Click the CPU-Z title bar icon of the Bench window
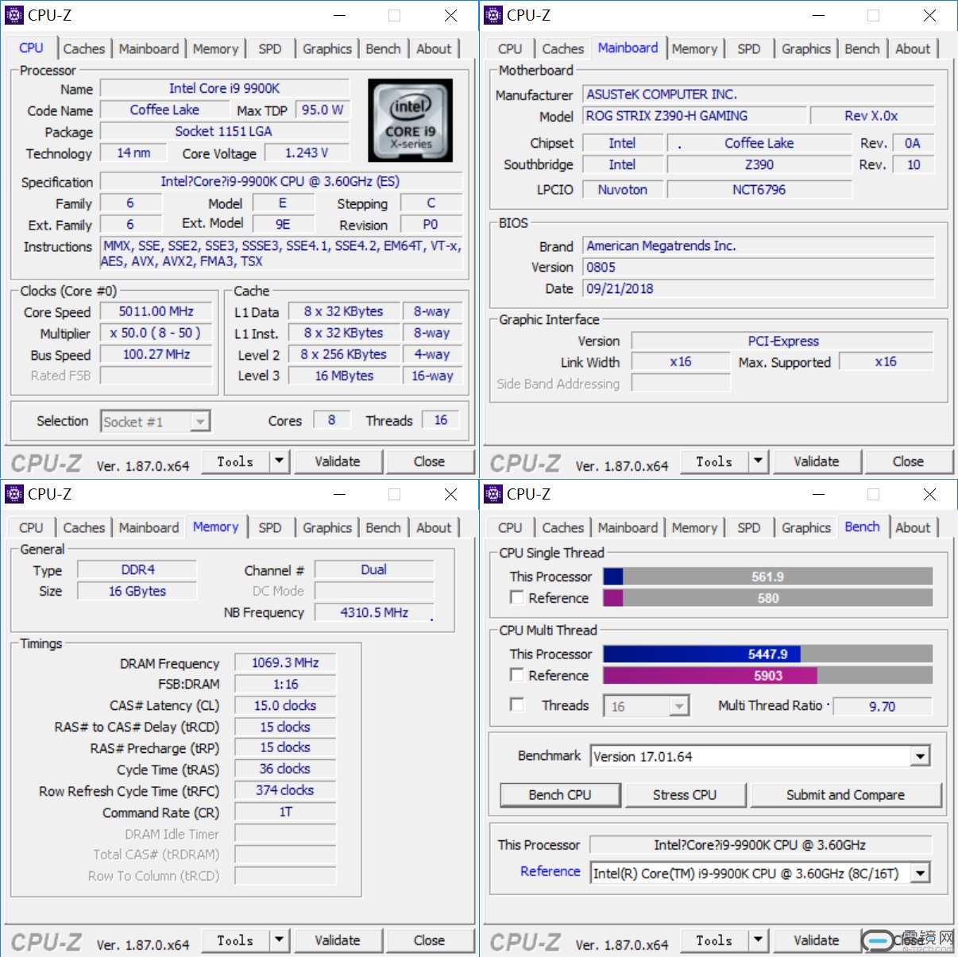958x957 pixels. click(493, 494)
